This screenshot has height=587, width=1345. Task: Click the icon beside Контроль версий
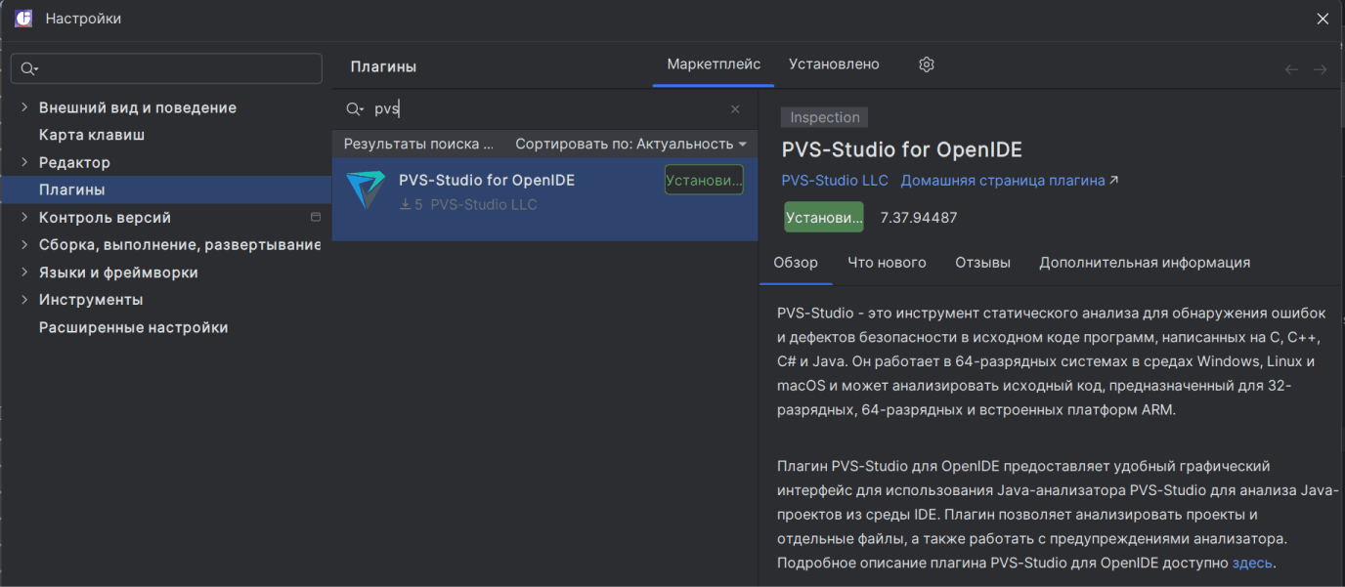tap(316, 217)
